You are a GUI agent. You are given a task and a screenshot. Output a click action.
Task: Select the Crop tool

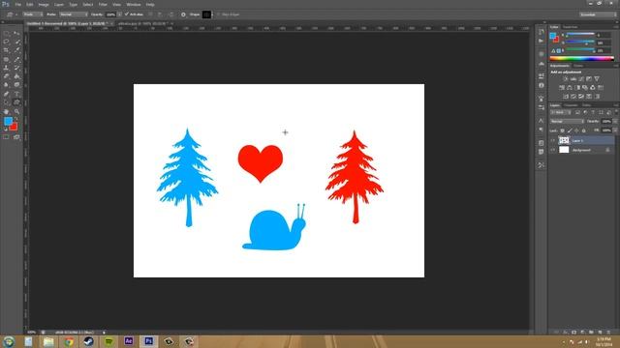6,50
